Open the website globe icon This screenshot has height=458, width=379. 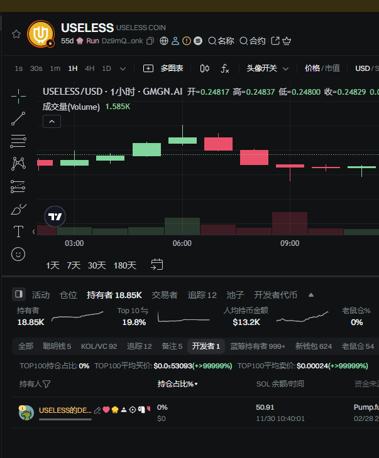click(164, 41)
